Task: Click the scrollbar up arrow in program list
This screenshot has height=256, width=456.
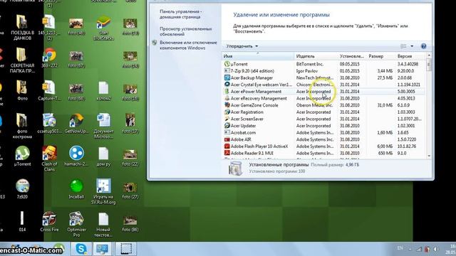Action: coord(429,55)
